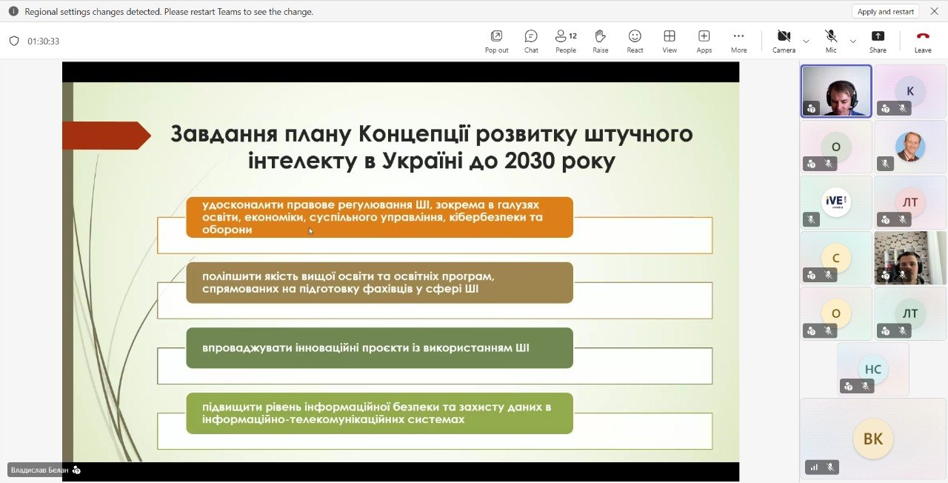The width and height of the screenshot is (948, 483).
Task: Pop out the shared content
Action: 496,41
